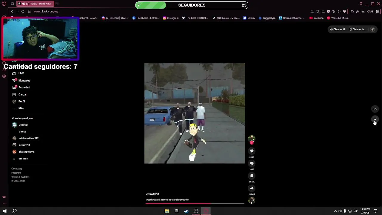Open creator profile crisxdd30
The height and width of the screenshot is (215, 382).
tap(153, 194)
